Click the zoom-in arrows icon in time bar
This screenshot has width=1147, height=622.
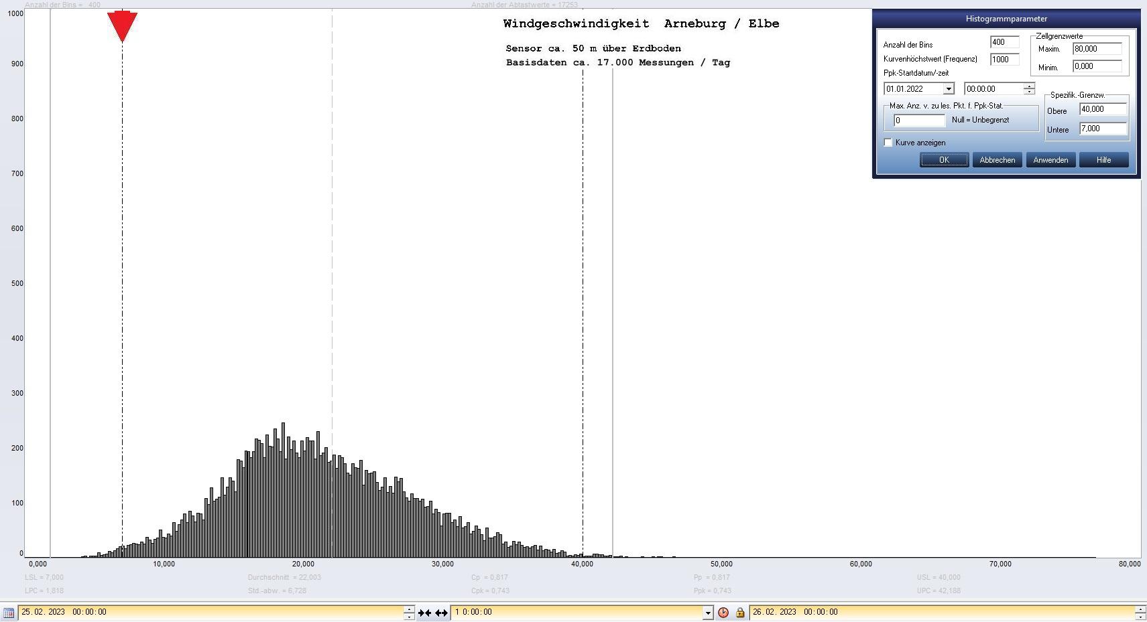[x=424, y=613]
